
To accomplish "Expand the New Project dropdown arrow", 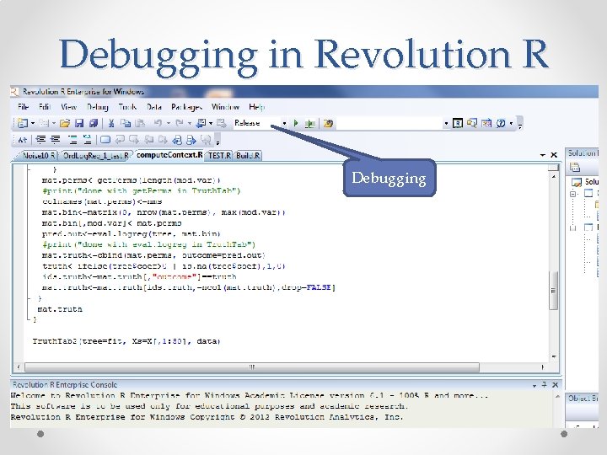I will click(x=33, y=123).
